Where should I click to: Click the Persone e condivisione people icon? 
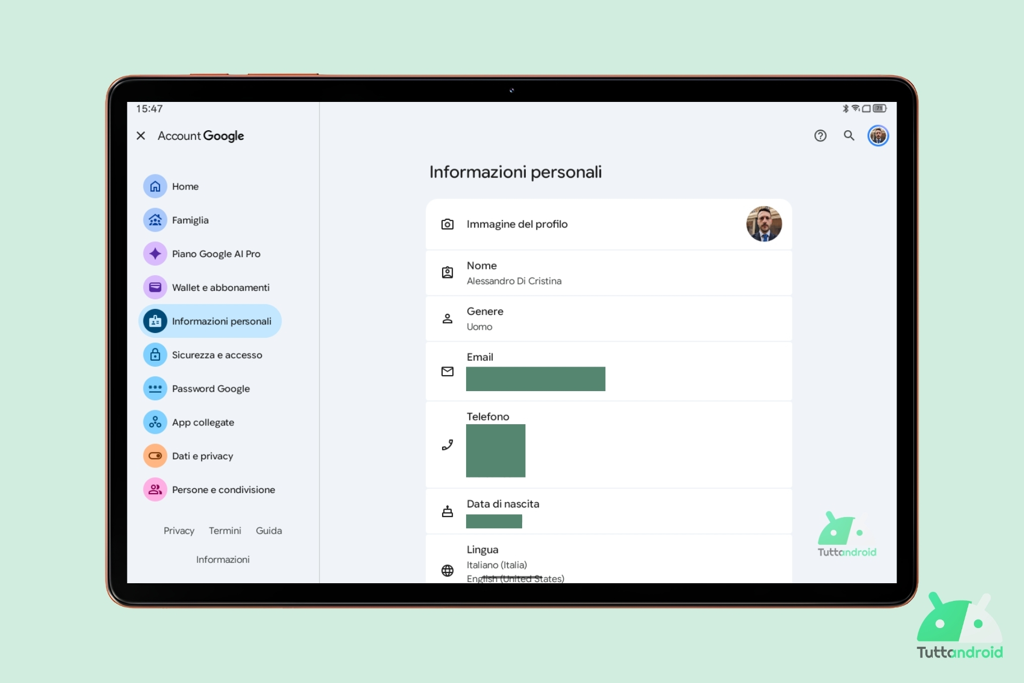(155, 489)
